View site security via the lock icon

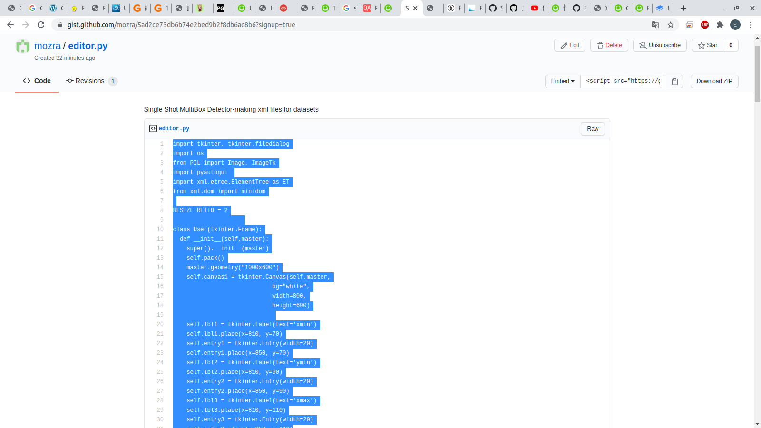point(60,25)
